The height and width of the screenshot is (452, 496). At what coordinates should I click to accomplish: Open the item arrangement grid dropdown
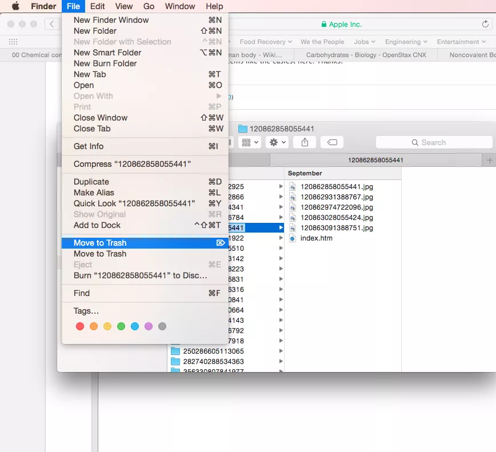click(x=250, y=142)
